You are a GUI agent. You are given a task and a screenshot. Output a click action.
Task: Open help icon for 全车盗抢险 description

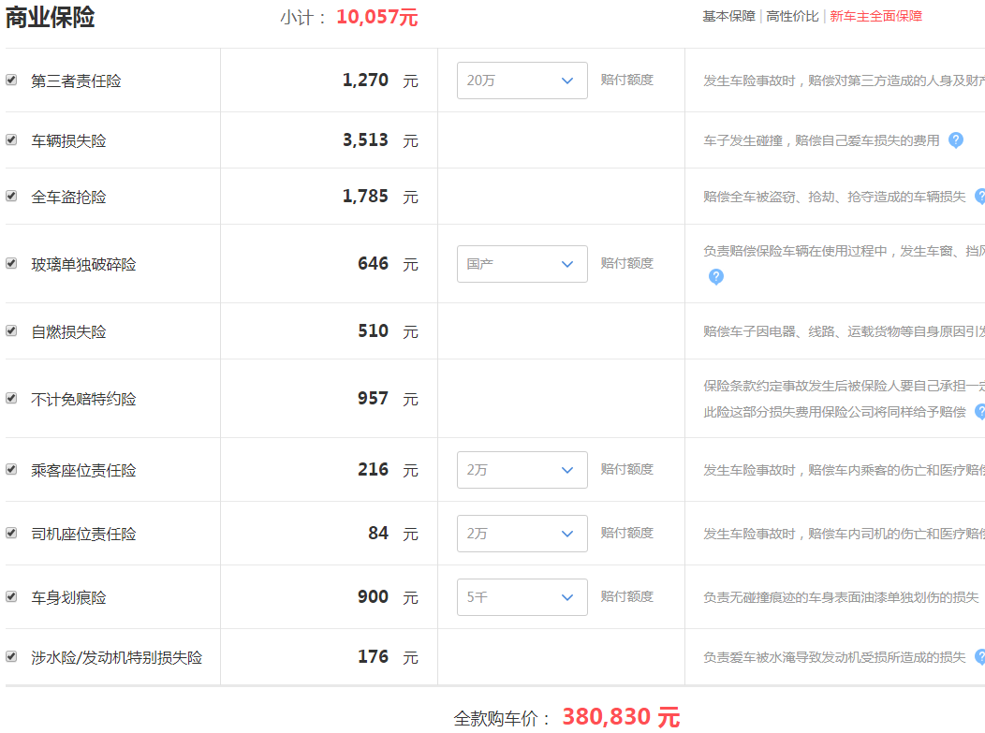tap(980, 197)
